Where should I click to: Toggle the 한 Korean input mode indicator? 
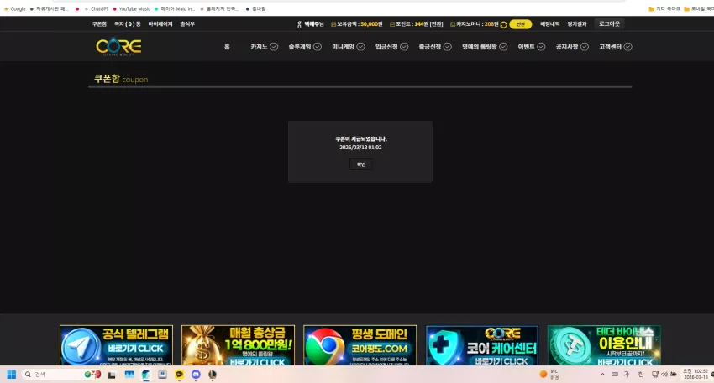(641, 375)
